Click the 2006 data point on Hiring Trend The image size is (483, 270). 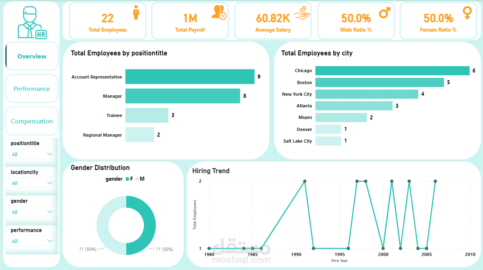click(x=435, y=181)
